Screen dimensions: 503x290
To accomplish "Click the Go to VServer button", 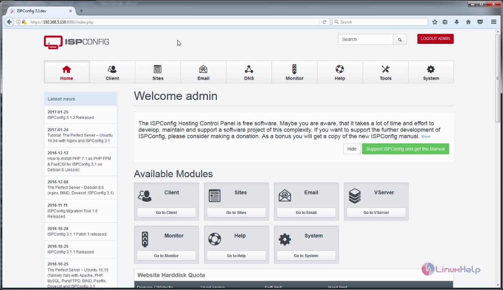I will pyautogui.click(x=376, y=213).
